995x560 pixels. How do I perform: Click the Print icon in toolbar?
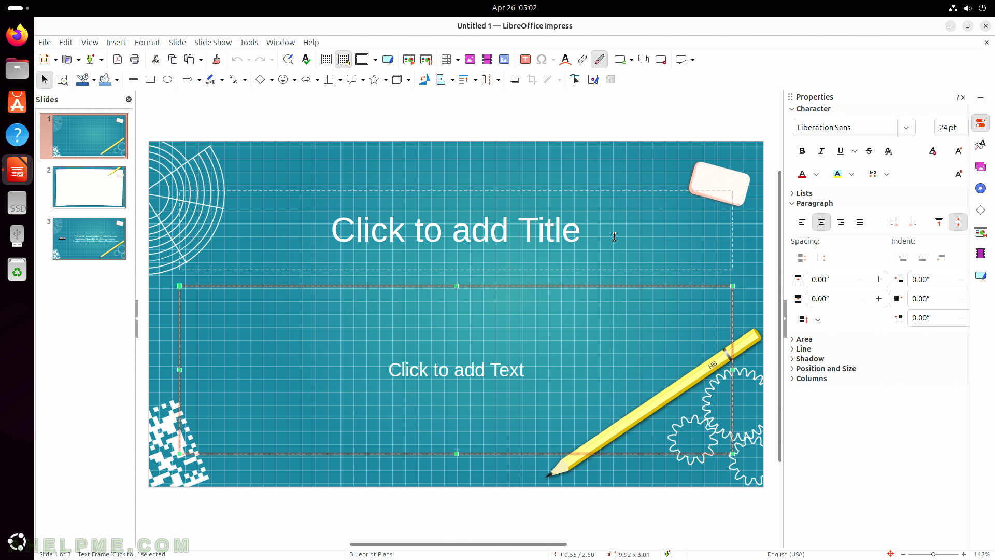[x=135, y=60]
